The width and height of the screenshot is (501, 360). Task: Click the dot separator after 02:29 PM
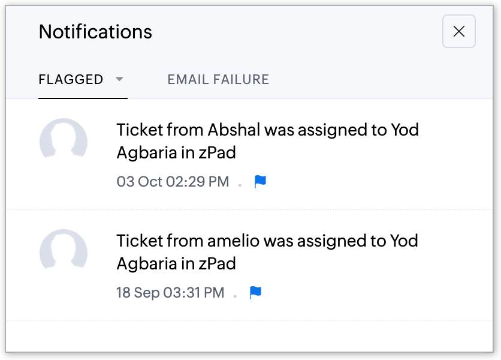[240, 185]
